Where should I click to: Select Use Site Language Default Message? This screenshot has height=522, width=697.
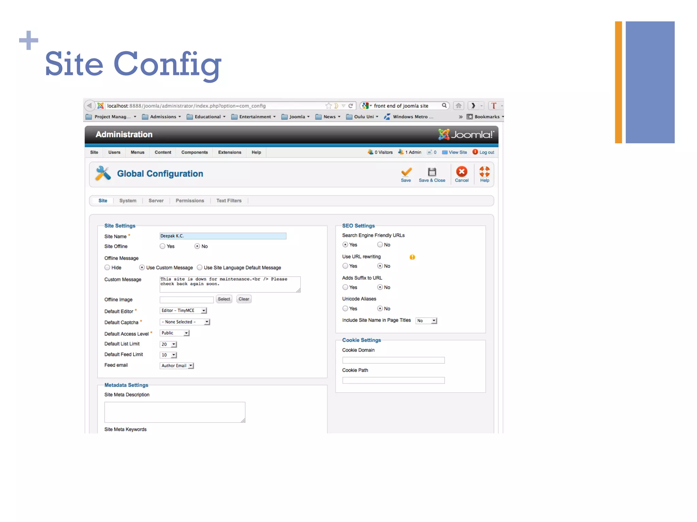point(200,267)
